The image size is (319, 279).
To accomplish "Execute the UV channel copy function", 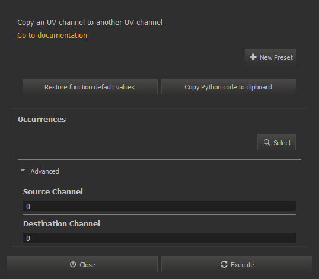I will coord(237,264).
